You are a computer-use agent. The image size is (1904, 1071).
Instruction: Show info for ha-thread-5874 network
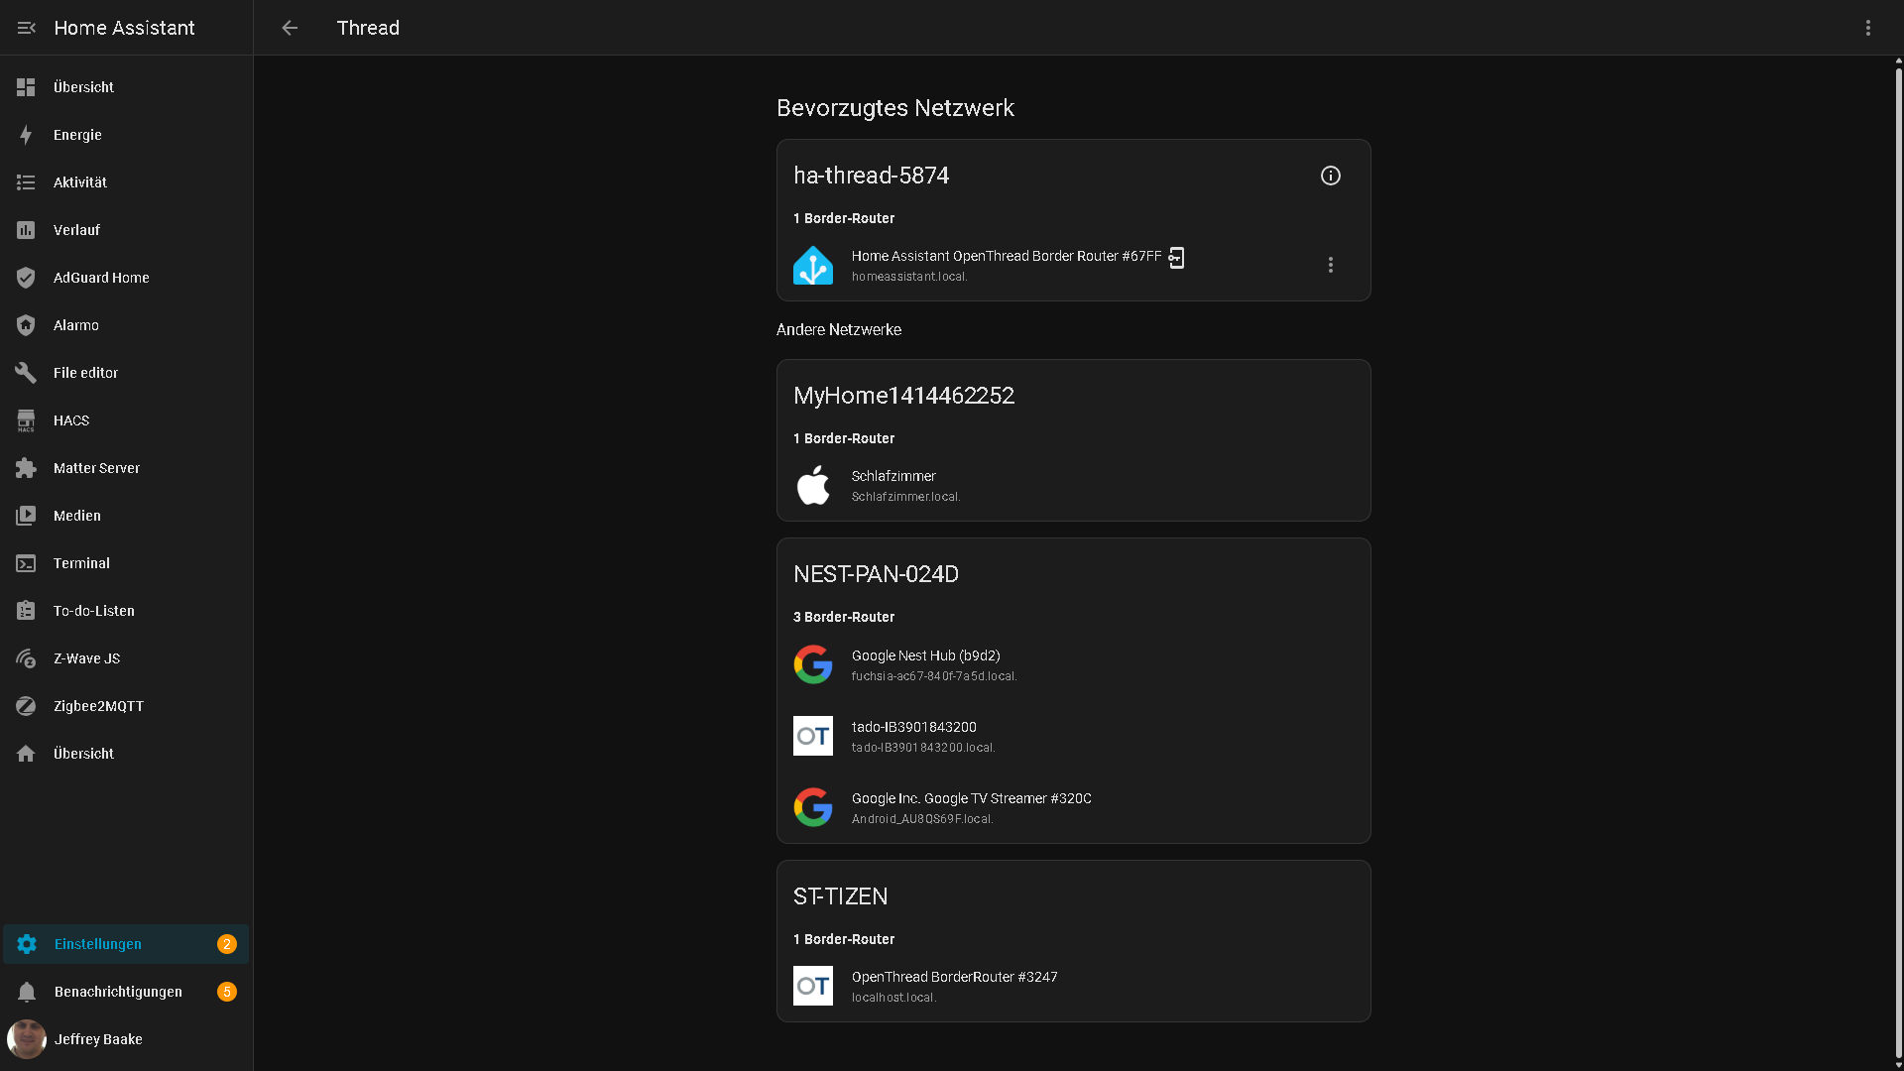point(1330,176)
